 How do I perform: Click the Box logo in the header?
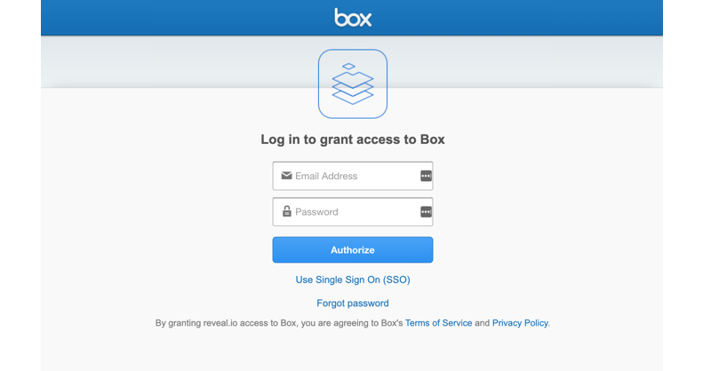pos(353,18)
